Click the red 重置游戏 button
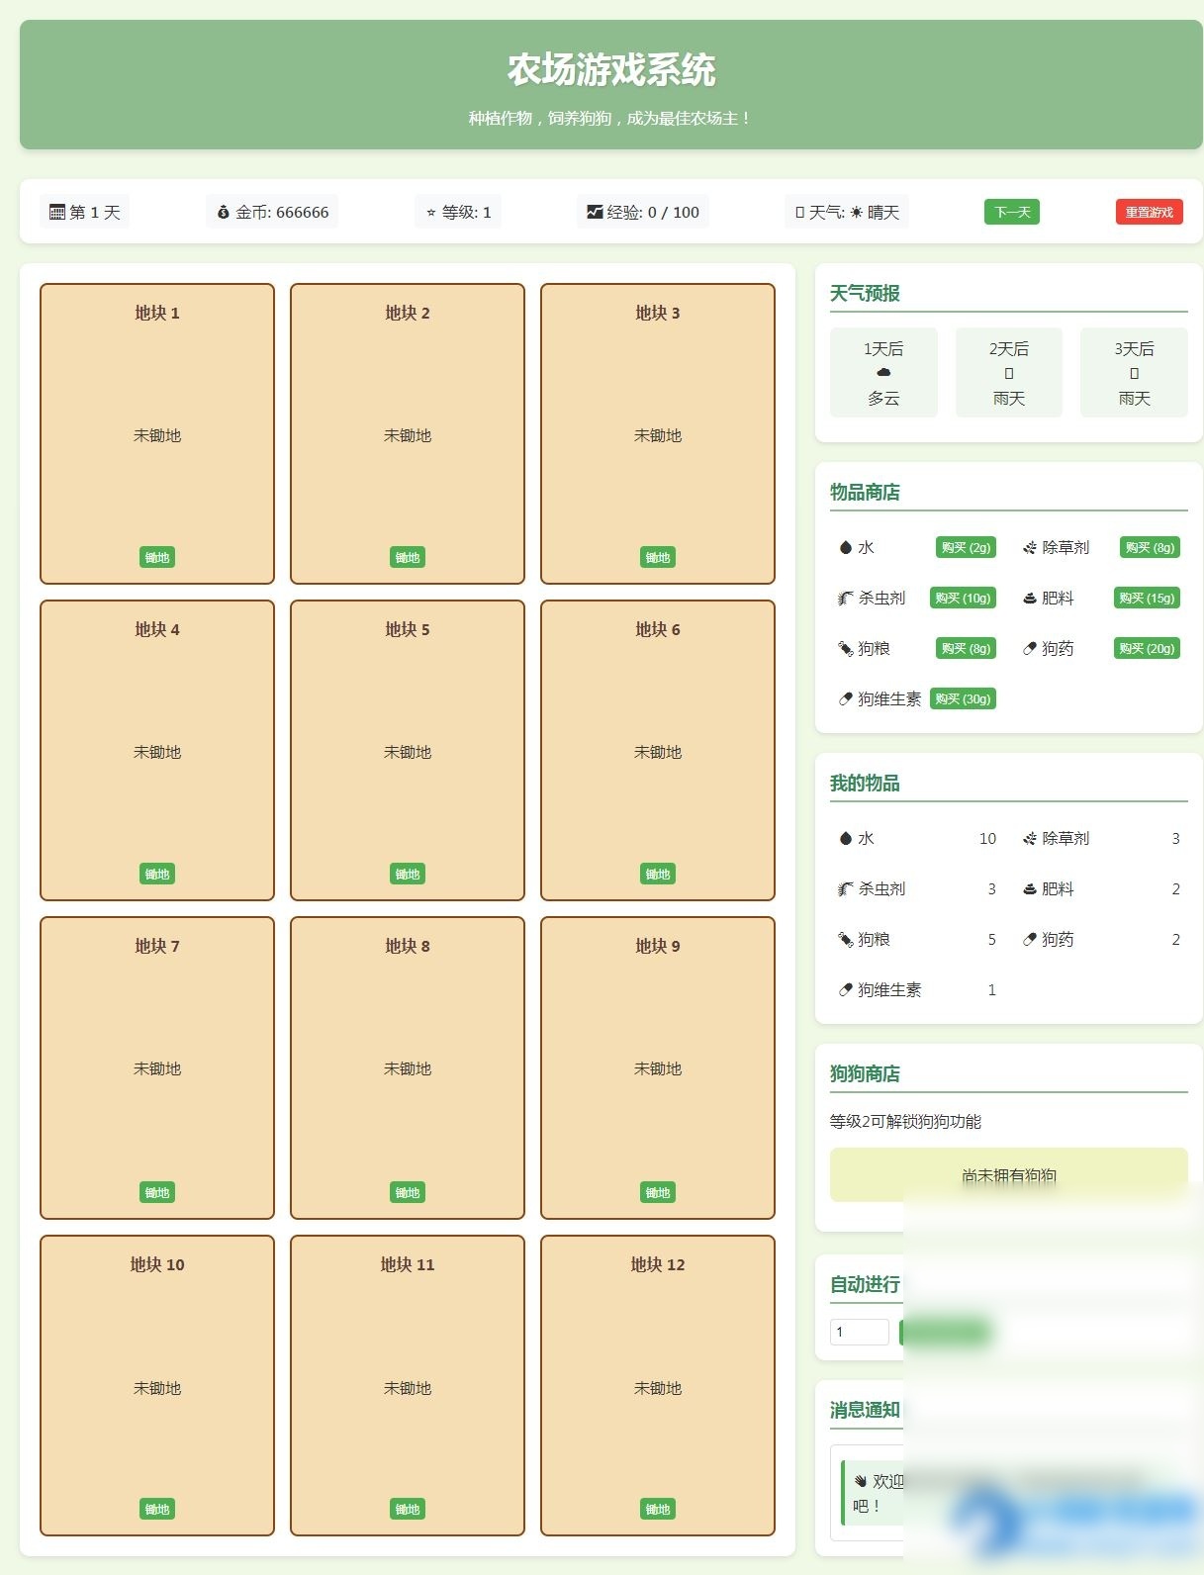Image resolution: width=1204 pixels, height=1575 pixels. tap(1150, 212)
